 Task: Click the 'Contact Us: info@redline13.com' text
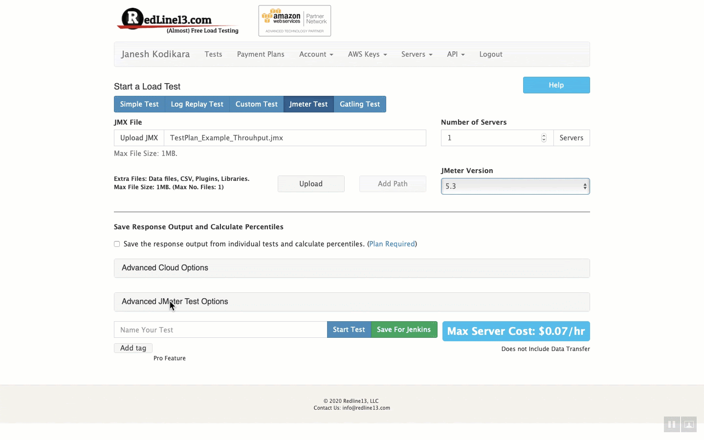click(x=352, y=408)
